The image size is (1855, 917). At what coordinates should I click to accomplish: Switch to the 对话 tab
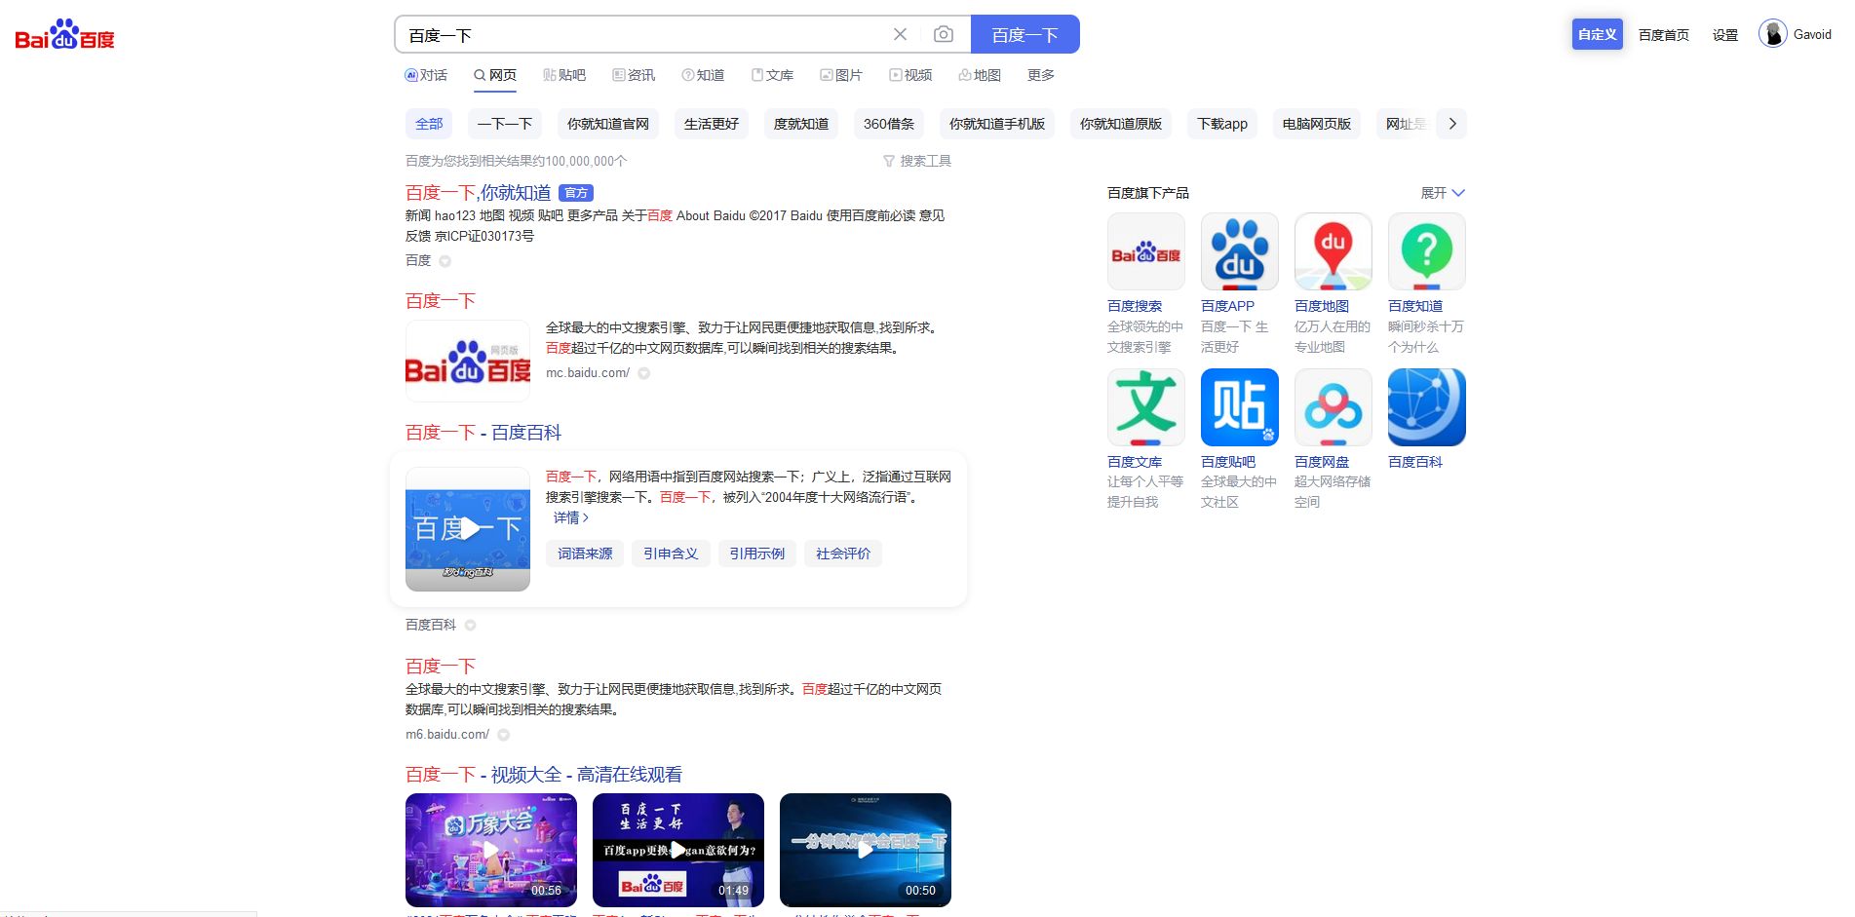click(426, 75)
